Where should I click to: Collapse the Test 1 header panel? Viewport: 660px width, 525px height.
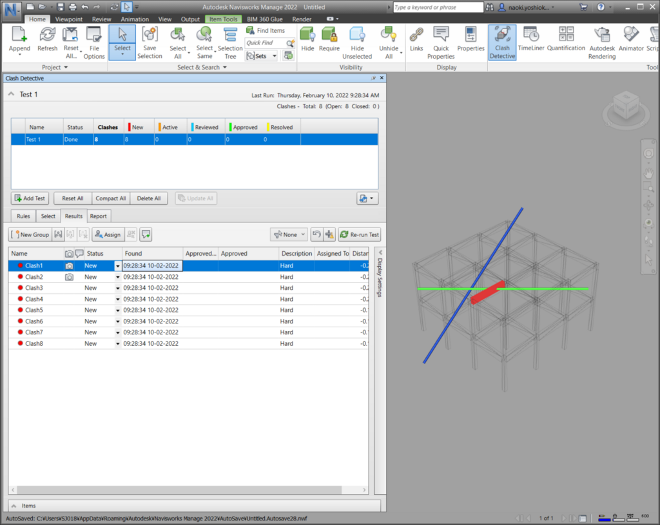click(12, 94)
